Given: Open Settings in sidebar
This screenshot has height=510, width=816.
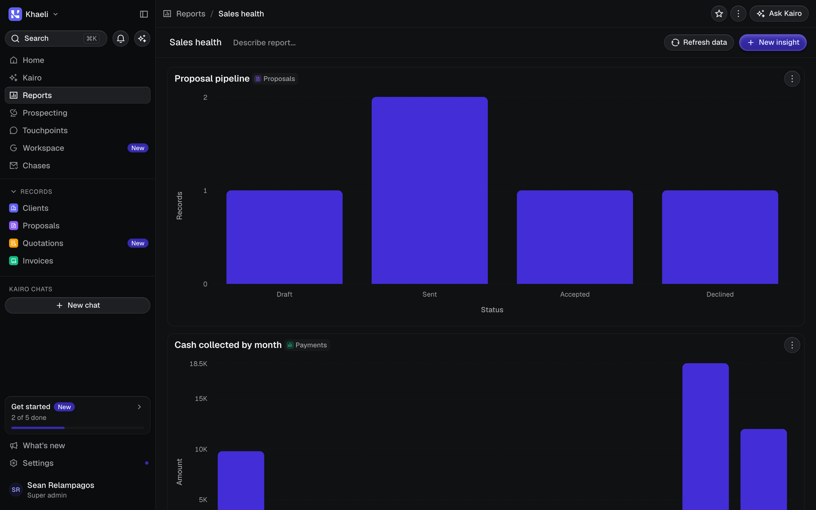Looking at the screenshot, I should tap(78, 463).
